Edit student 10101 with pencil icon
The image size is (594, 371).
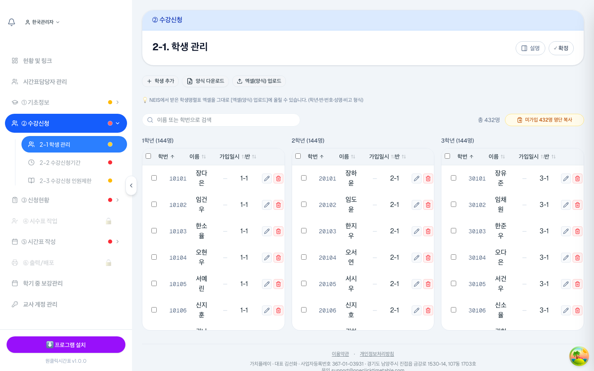coord(267,178)
